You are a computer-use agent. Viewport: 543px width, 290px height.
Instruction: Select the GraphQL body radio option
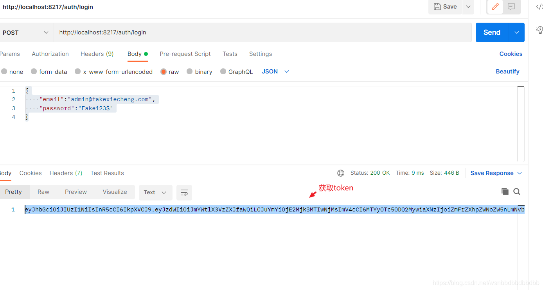pyautogui.click(x=223, y=72)
